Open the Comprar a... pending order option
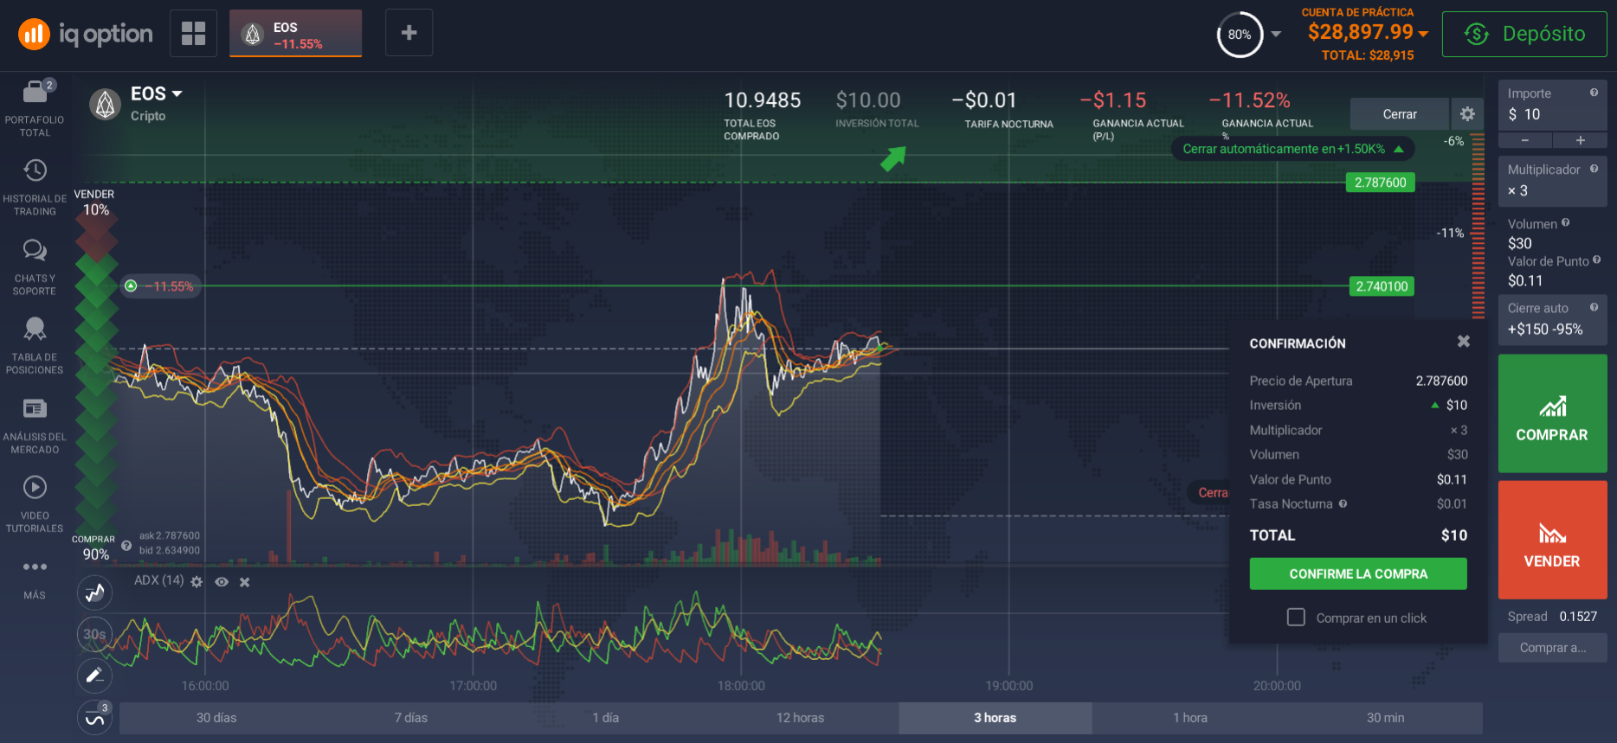The image size is (1617, 743). (1552, 647)
